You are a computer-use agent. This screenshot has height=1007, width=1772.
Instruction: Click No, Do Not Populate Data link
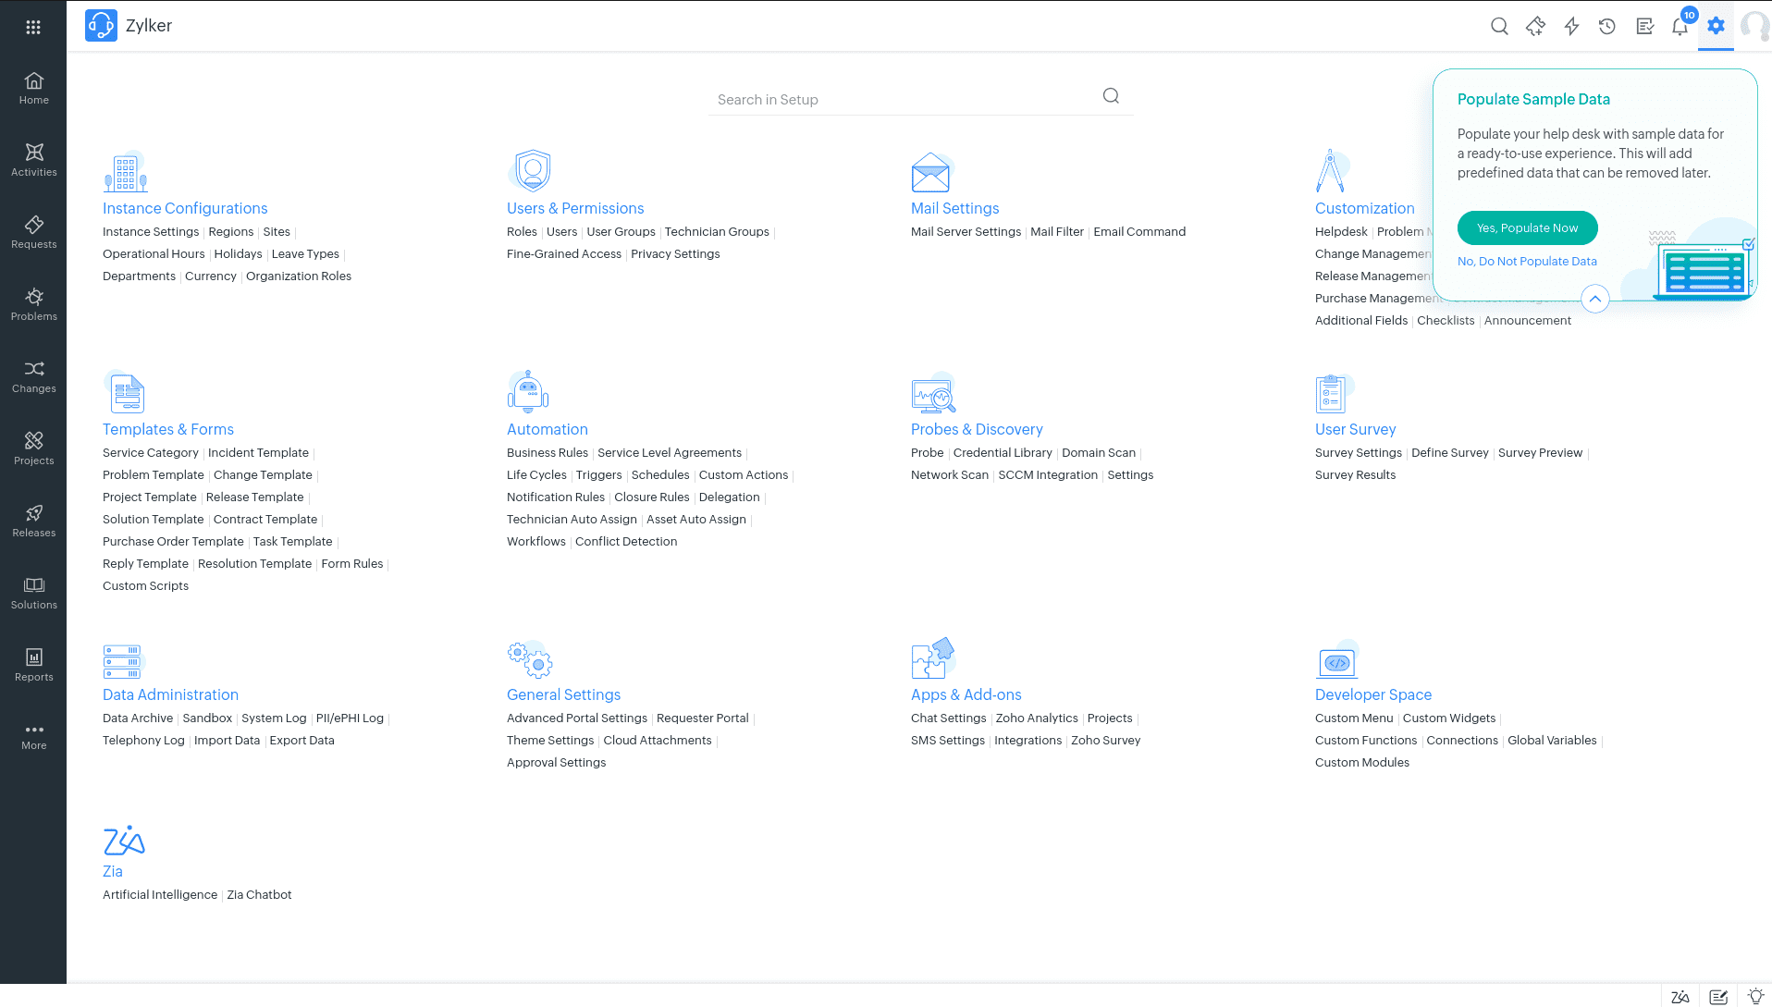tap(1527, 262)
